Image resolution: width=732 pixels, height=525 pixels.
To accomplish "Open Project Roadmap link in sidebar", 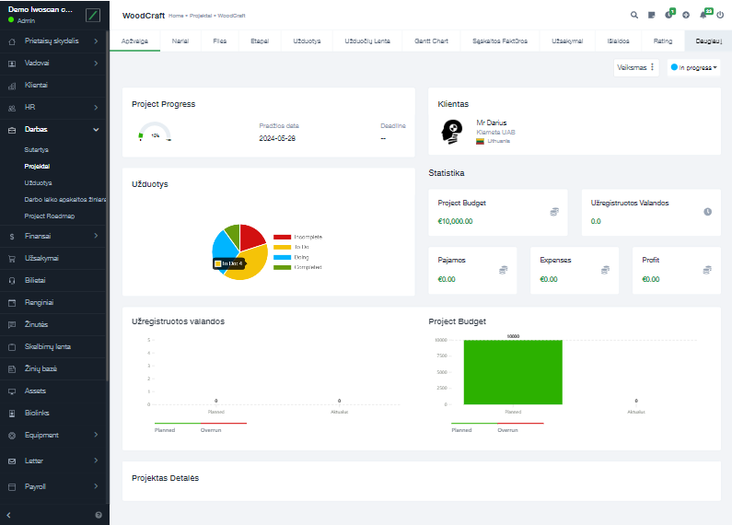I will [50, 216].
